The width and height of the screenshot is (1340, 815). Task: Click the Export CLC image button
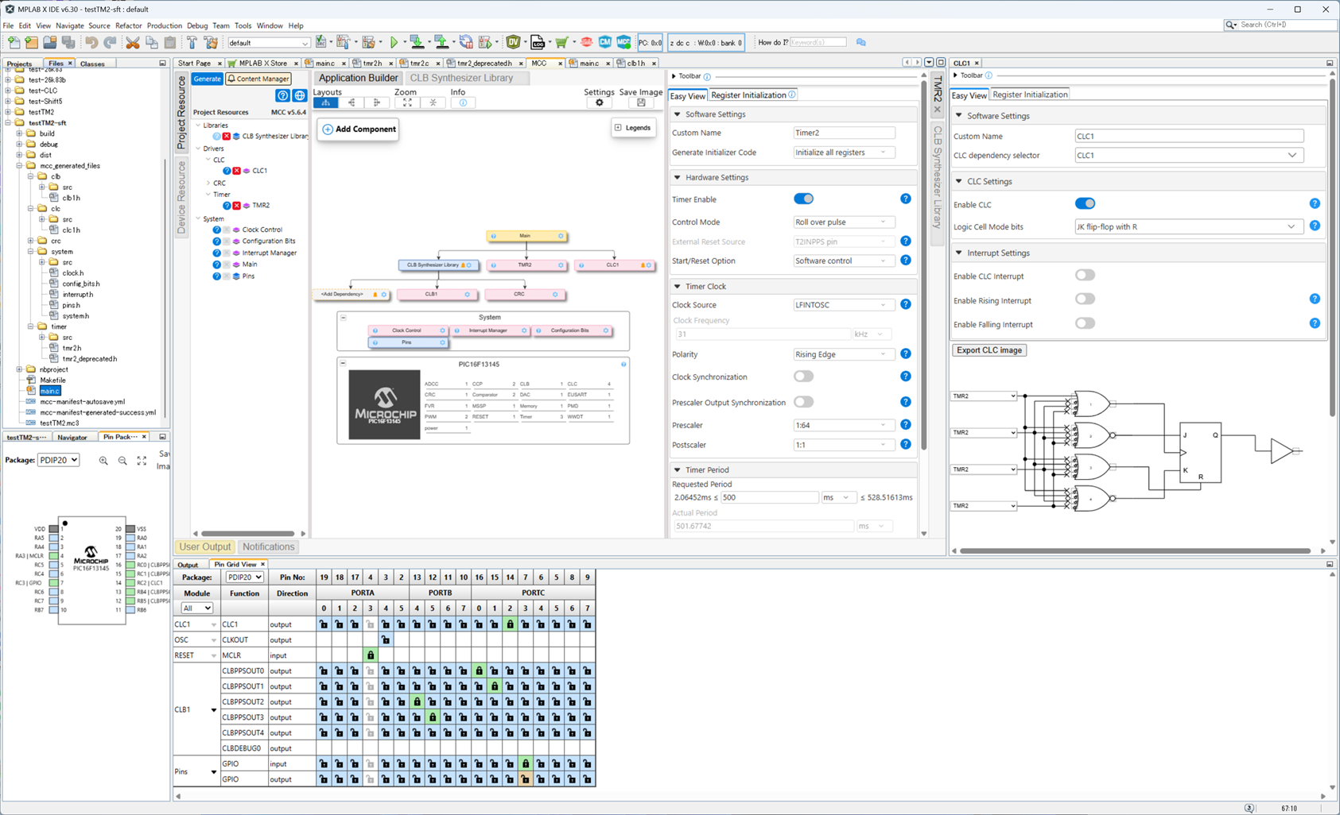pos(989,350)
